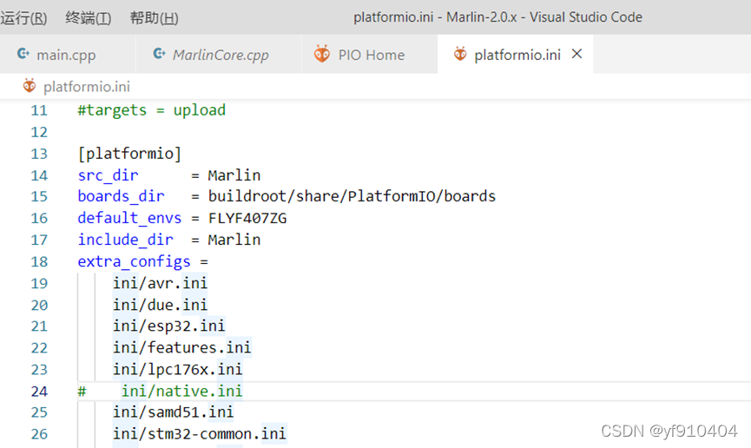Screen dimensions: 751x448
Task: Click the FLYF407ZG value
Action: 247,219
